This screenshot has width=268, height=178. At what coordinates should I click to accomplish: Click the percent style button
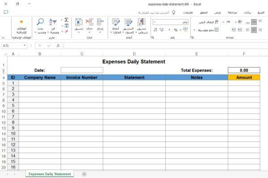click(x=176, y=30)
